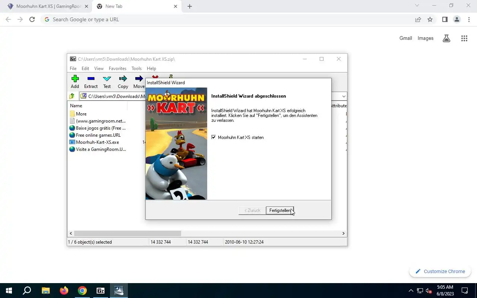Click the Test toolbar icon in 7-Zip
This screenshot has height=298, width=477.
click(107, 82)
